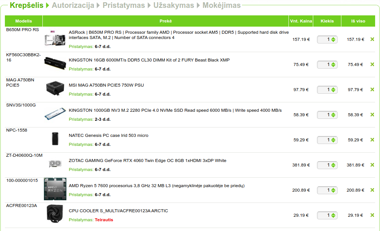This screenshot has width=380, height=231.
Task: Open ZOTAC GAMING GeForce RTX 4060 link
Action: [x=147, y=160]
